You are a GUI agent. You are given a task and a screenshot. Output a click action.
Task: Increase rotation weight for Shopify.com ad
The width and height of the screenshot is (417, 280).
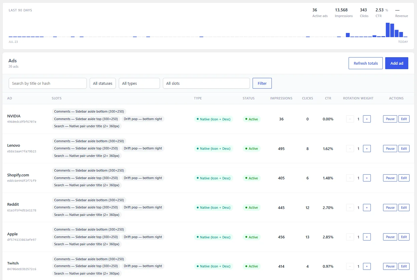[367, 178]
